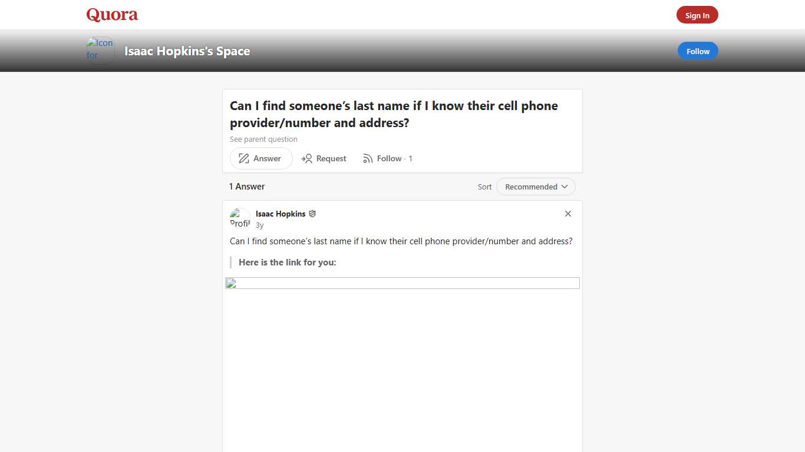Viewport: 805px width, 452px height.
Task: Click the question title inside the answer
Action: 401,241
